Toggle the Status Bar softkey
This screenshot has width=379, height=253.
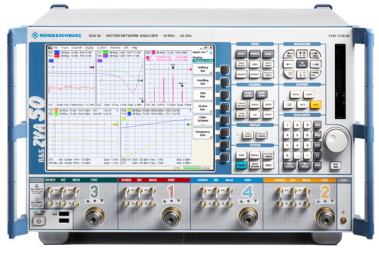click(x=203, y=108)
